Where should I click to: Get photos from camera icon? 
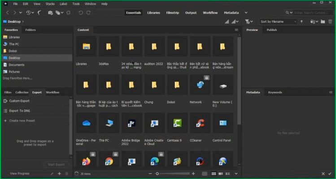click(50, 13)
